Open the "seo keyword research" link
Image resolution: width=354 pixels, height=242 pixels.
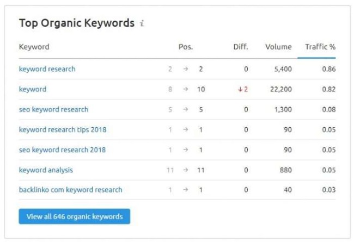[x=53, y=109]
